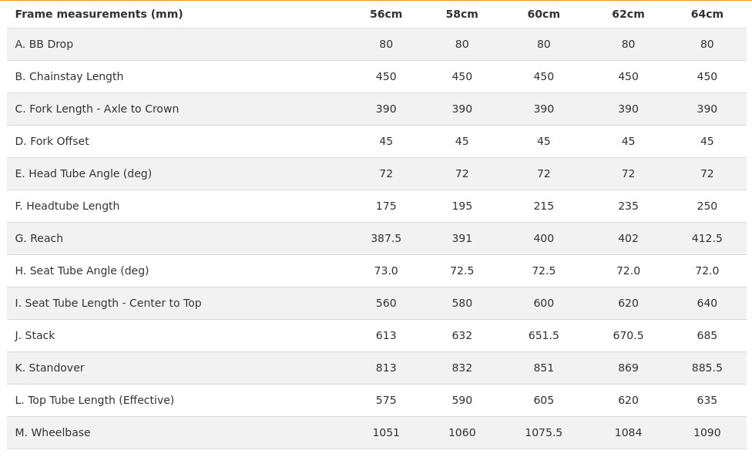This screenshot has height=457, width=752.
Task: Select the Standover value 885.5
Action: click(707, 368)
